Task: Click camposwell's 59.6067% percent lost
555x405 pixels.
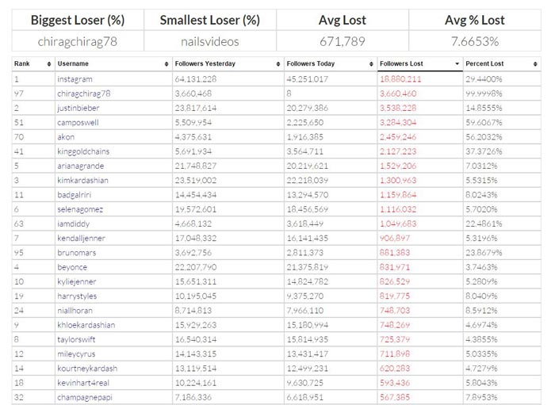Action: 484,123
